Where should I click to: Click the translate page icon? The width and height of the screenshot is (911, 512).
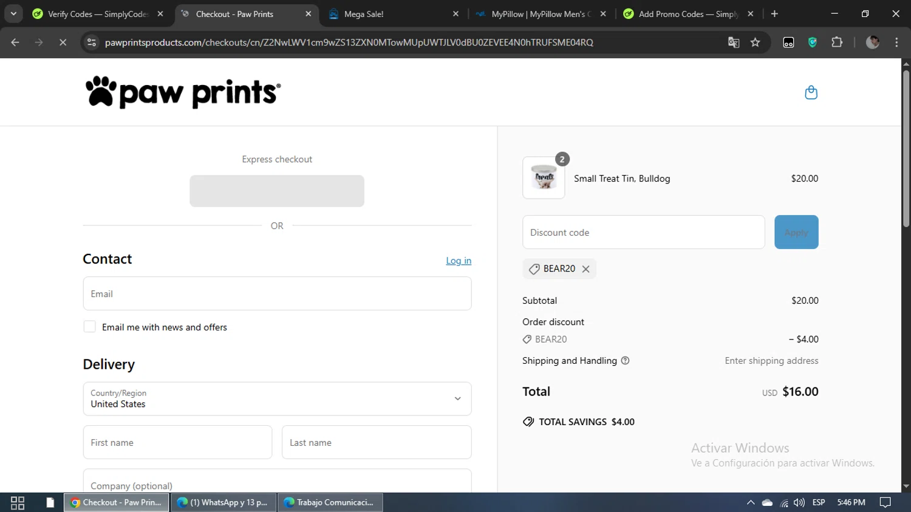[x=734, y=42]
